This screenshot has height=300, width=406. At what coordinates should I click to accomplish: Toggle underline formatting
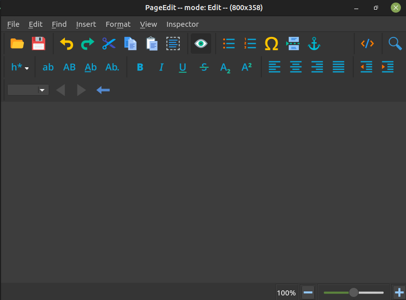183,67
